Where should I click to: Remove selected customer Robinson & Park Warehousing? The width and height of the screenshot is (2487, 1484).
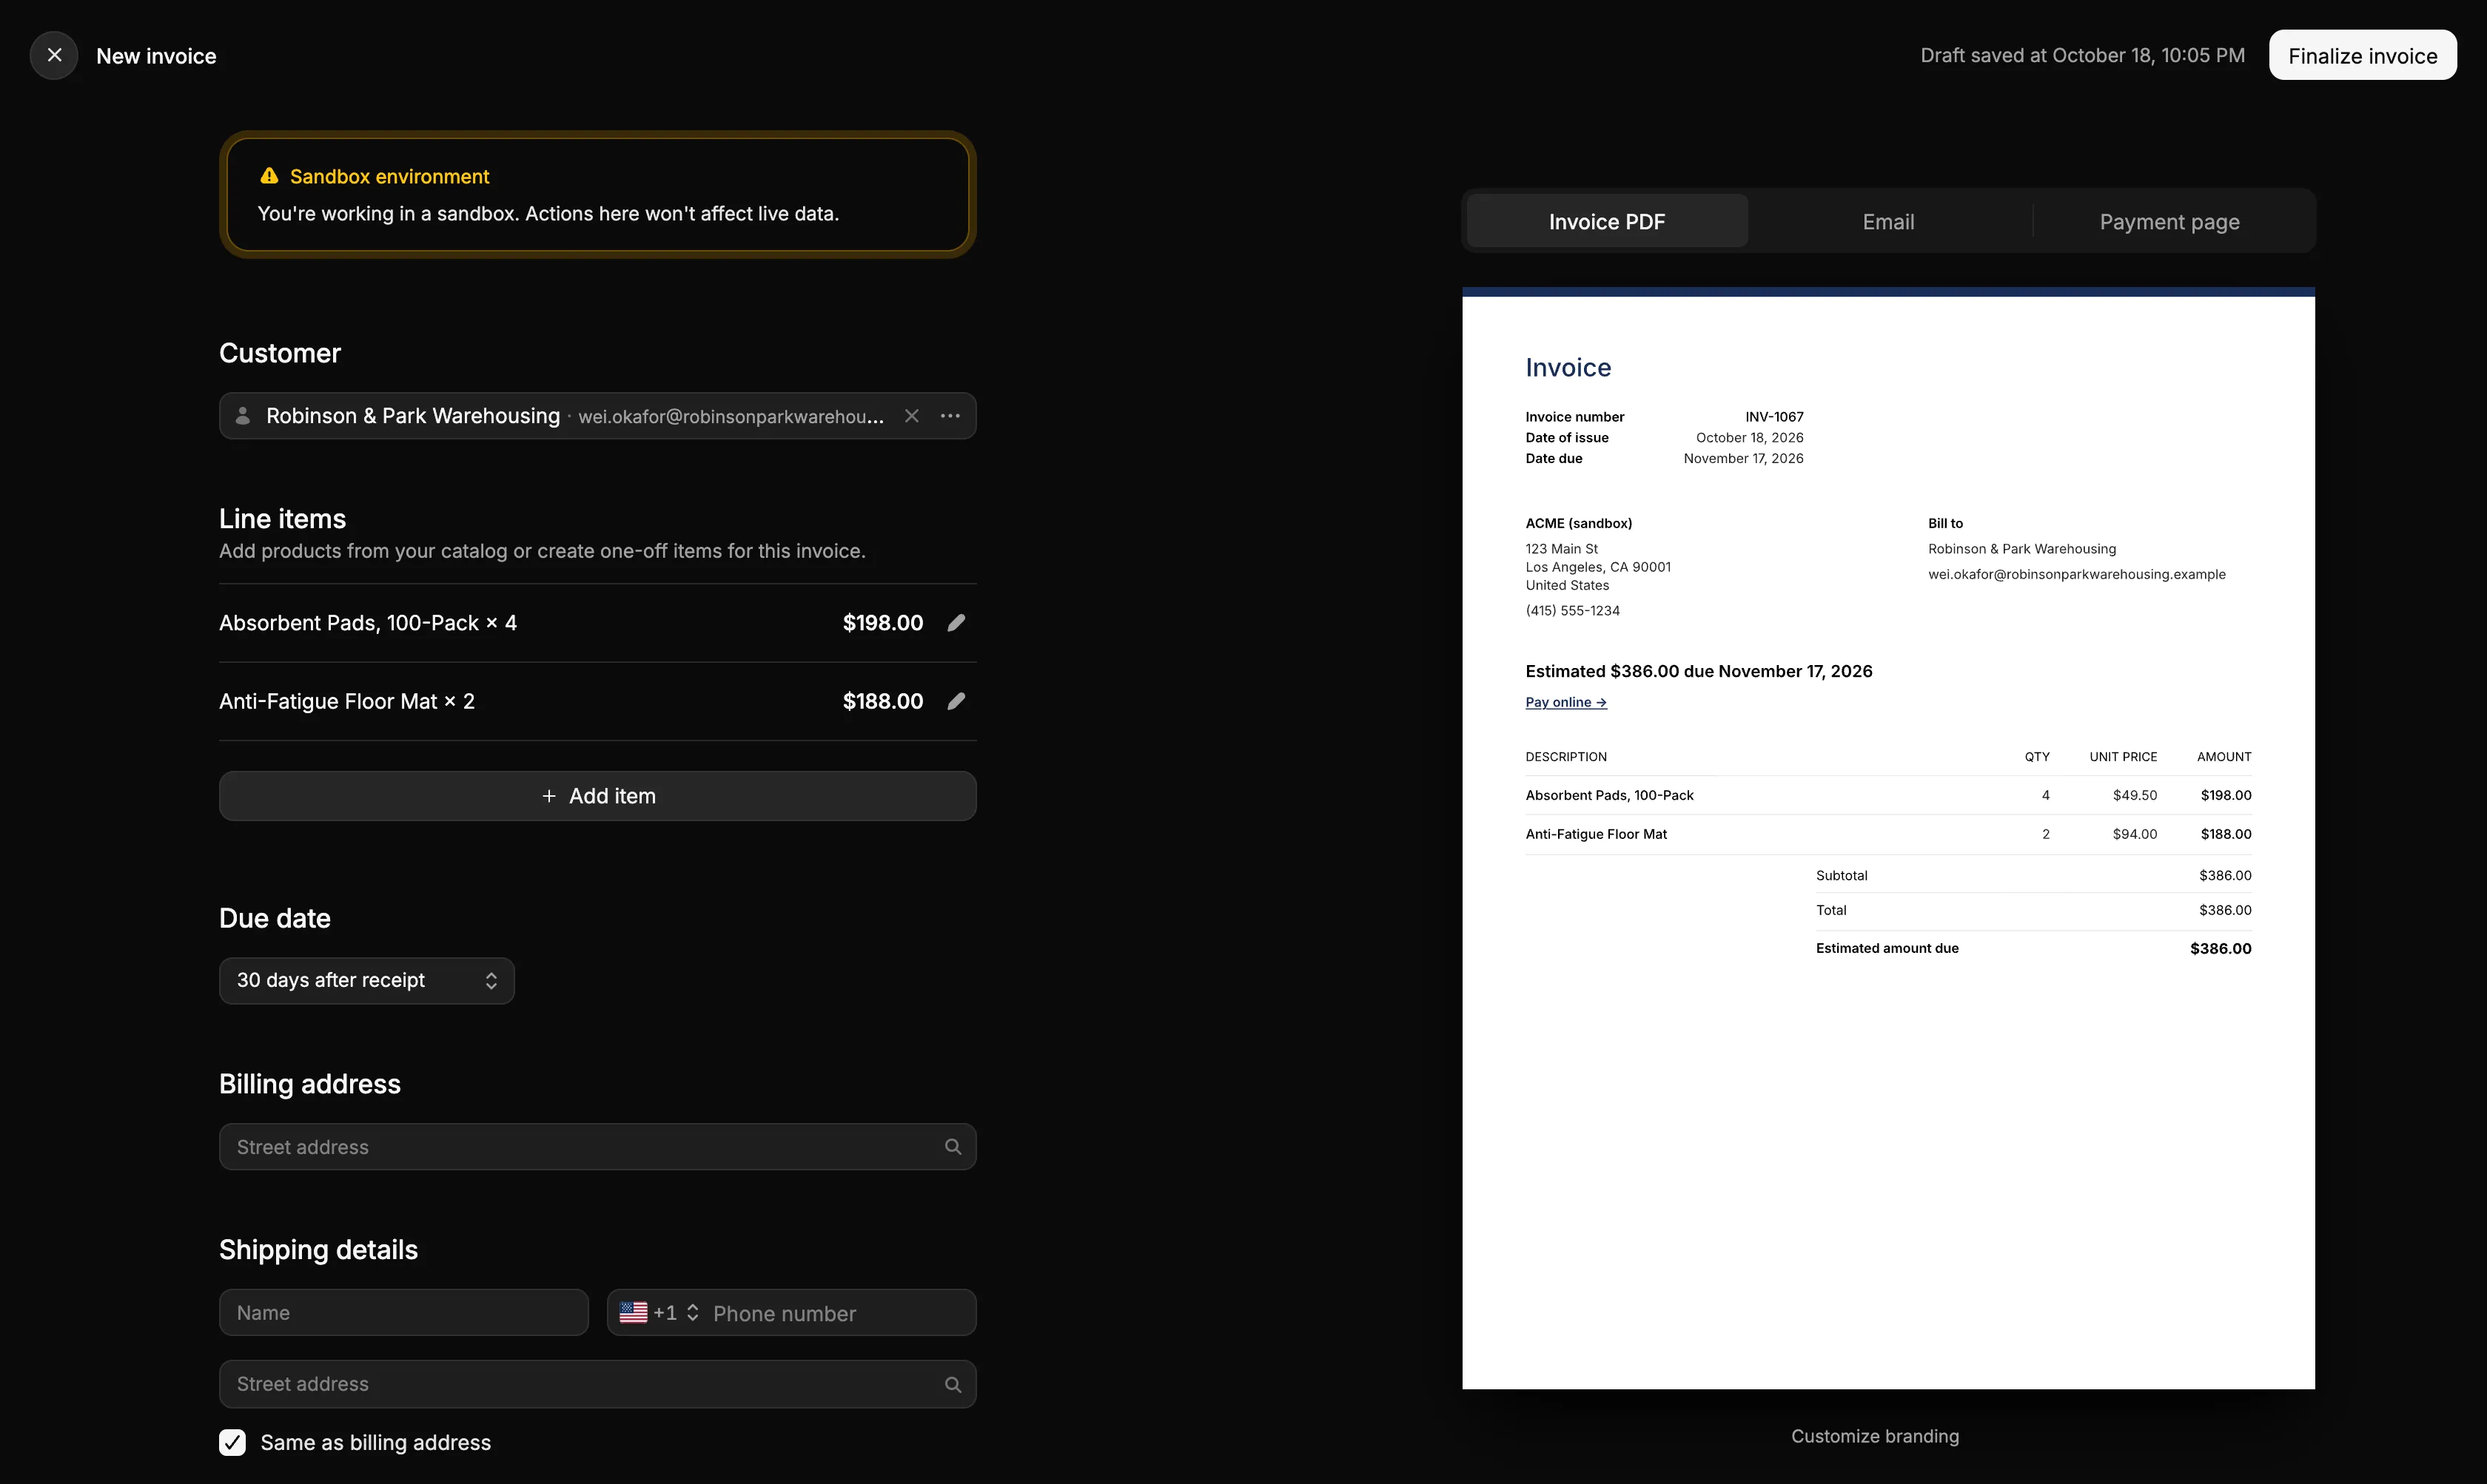click(911, 416)
